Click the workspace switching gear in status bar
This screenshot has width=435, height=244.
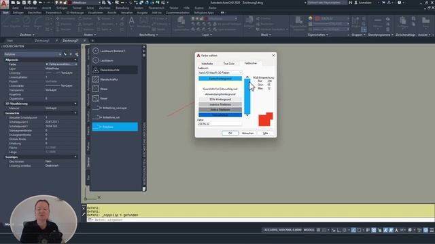pos(410,230)
